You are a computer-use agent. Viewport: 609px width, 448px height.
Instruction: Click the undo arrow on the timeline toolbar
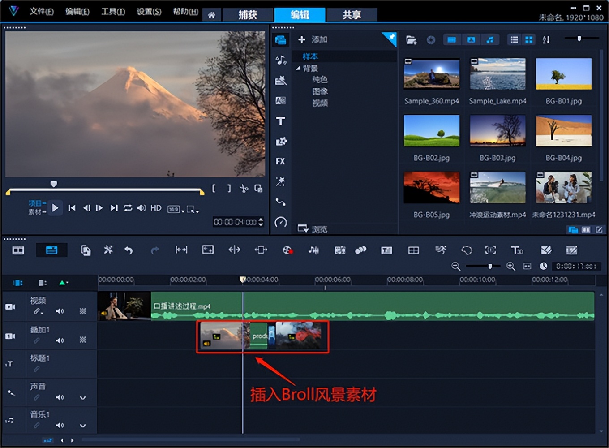point(129,250)
